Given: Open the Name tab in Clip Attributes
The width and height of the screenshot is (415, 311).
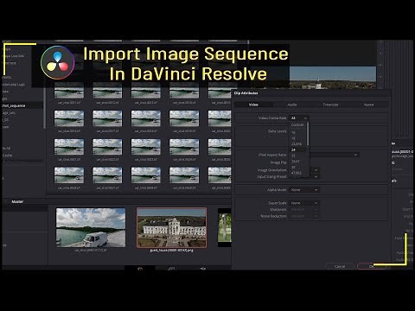Looking at the screenshot, I should click(368, 105).
